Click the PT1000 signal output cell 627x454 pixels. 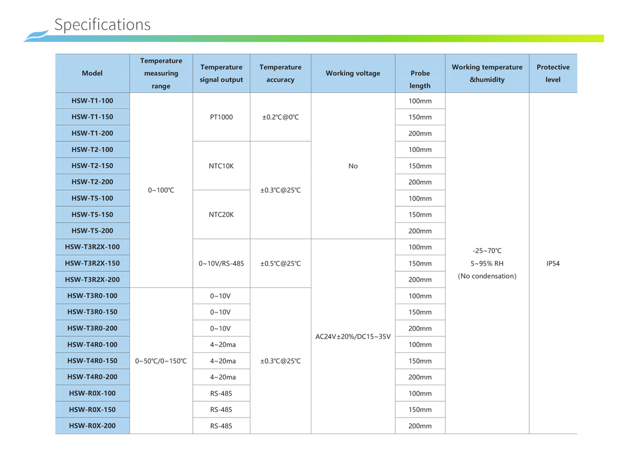pos(221,117)
